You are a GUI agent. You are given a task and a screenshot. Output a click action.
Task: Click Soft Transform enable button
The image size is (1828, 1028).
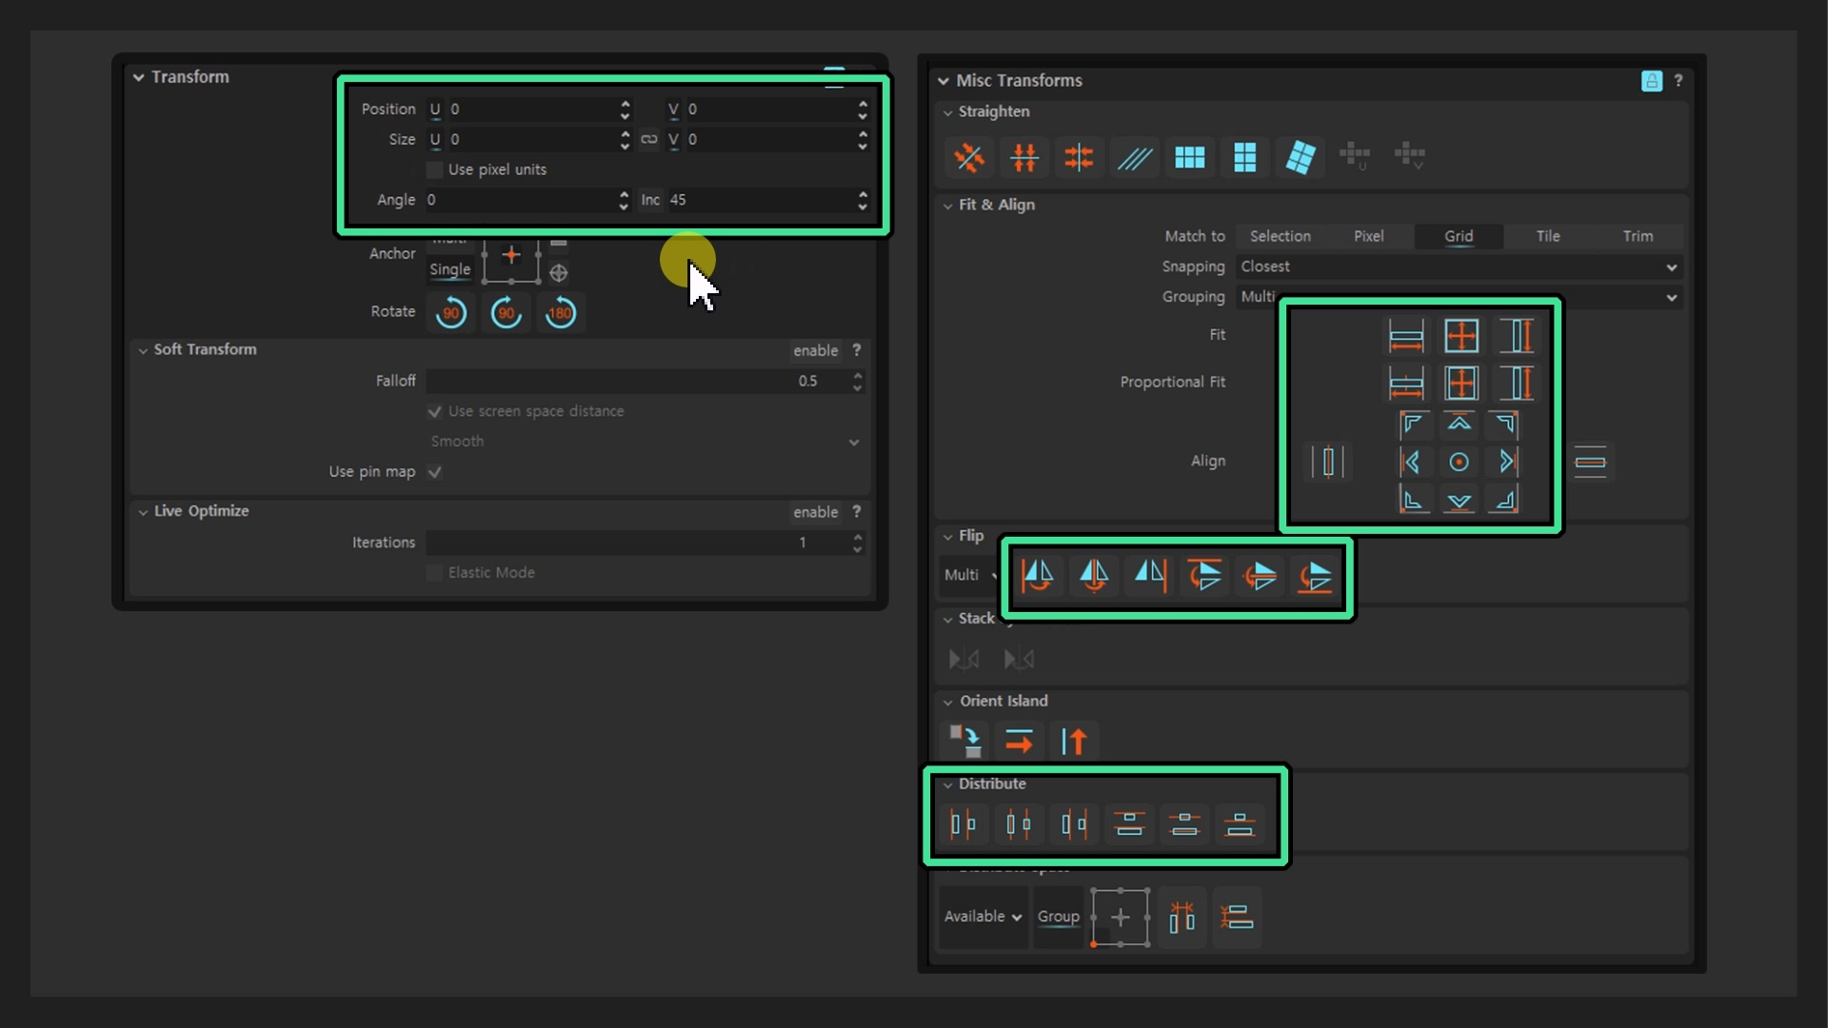(x=815, y=350)
